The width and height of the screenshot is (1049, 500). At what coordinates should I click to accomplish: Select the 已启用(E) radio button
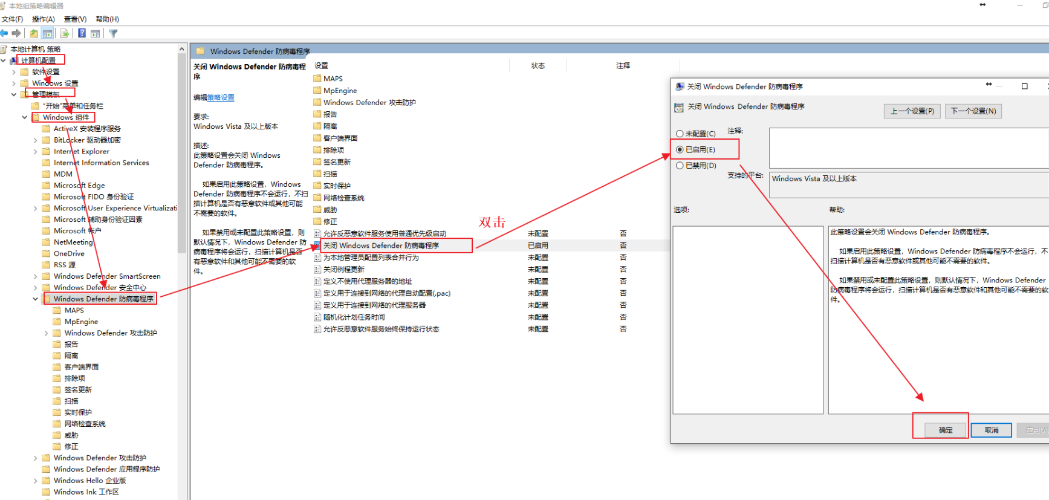pos(680,149)
